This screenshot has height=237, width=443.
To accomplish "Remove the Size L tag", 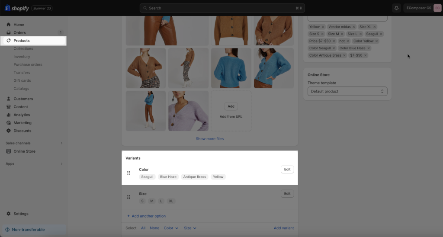I will (360, 34).
